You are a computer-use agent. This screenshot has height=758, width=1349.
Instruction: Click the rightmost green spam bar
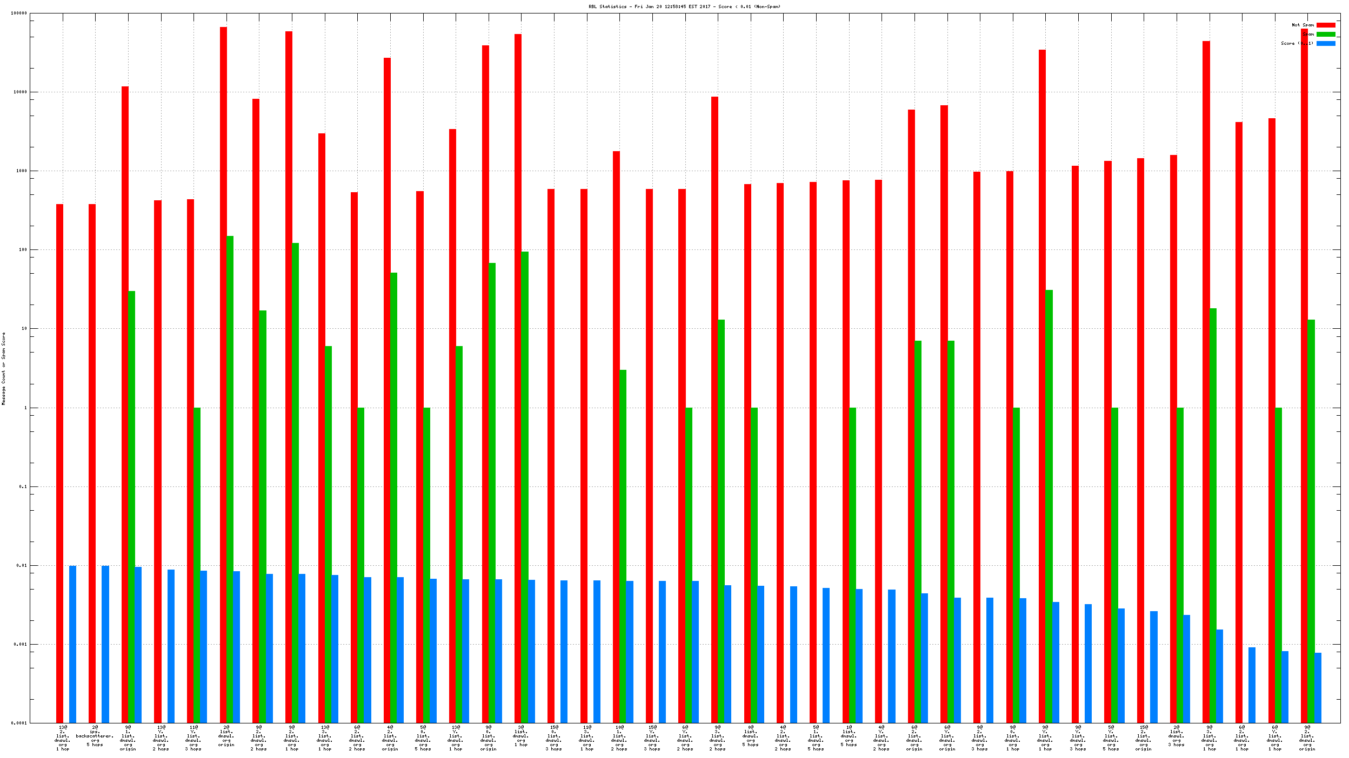(1311, 521)
